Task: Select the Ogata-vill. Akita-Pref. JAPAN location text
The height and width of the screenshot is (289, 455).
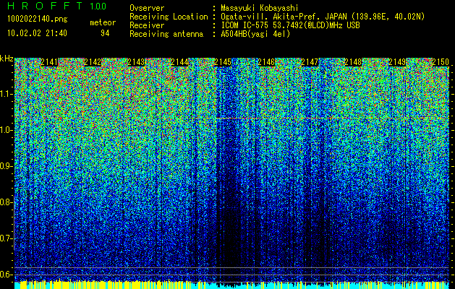Action: (x=323, y=17)
